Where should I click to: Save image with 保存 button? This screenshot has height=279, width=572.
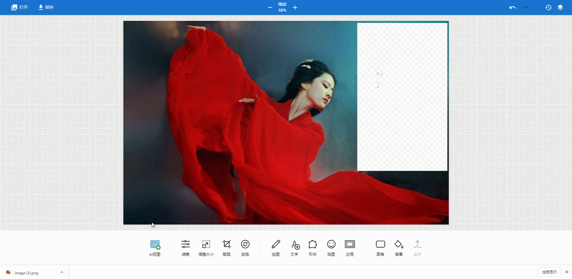coord(46,7)
